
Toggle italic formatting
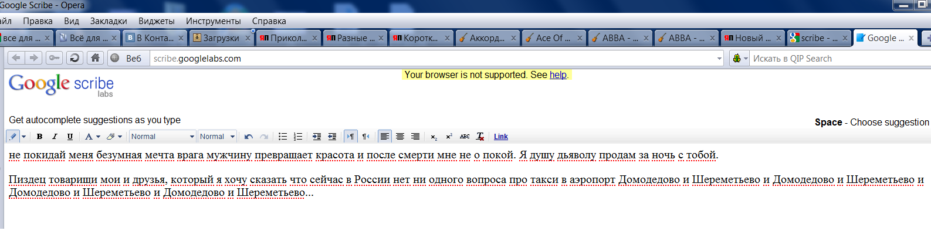point(55,136)
